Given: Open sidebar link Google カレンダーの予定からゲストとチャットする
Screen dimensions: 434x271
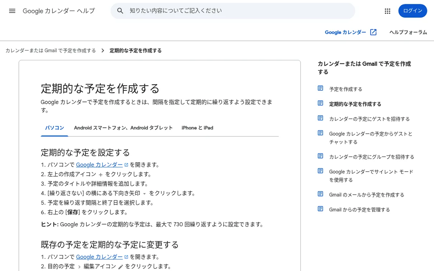Looking at the screenshot, I should click(x=371, y=138).
